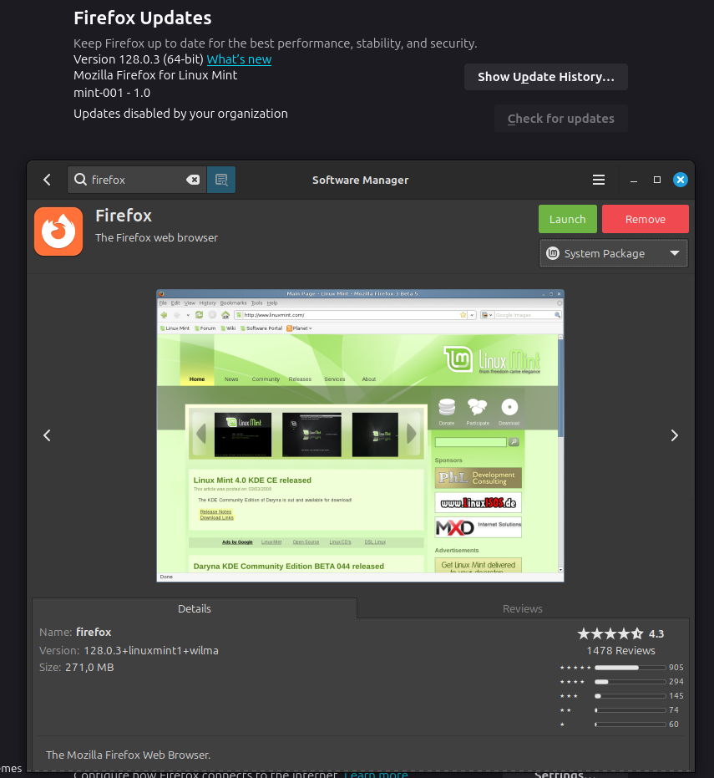Screen dimensions: 714x778
Task: Click the 4.3 star rating
Action: (620, 633)
